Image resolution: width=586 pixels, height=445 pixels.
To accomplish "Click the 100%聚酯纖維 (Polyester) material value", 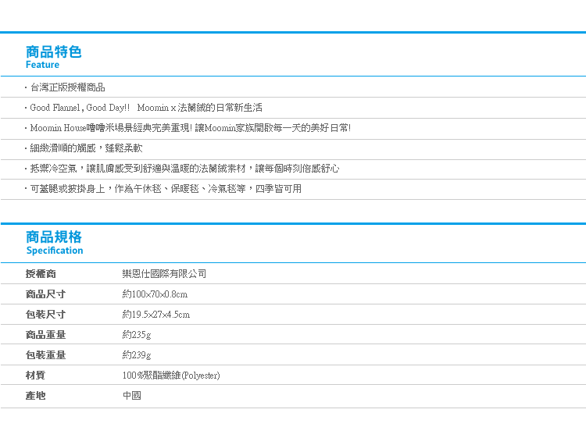I will [x=171, y=376].
